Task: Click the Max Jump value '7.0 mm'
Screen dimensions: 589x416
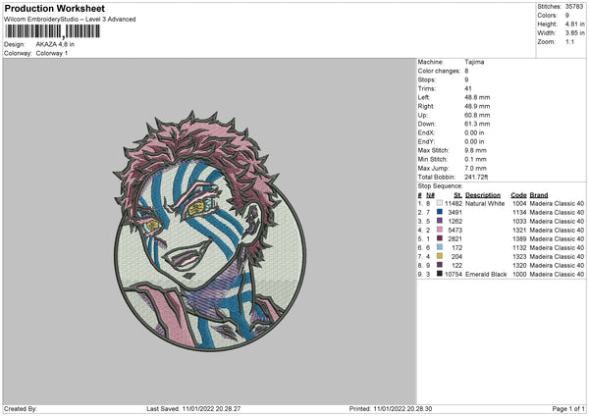Action: pos(475,168)
